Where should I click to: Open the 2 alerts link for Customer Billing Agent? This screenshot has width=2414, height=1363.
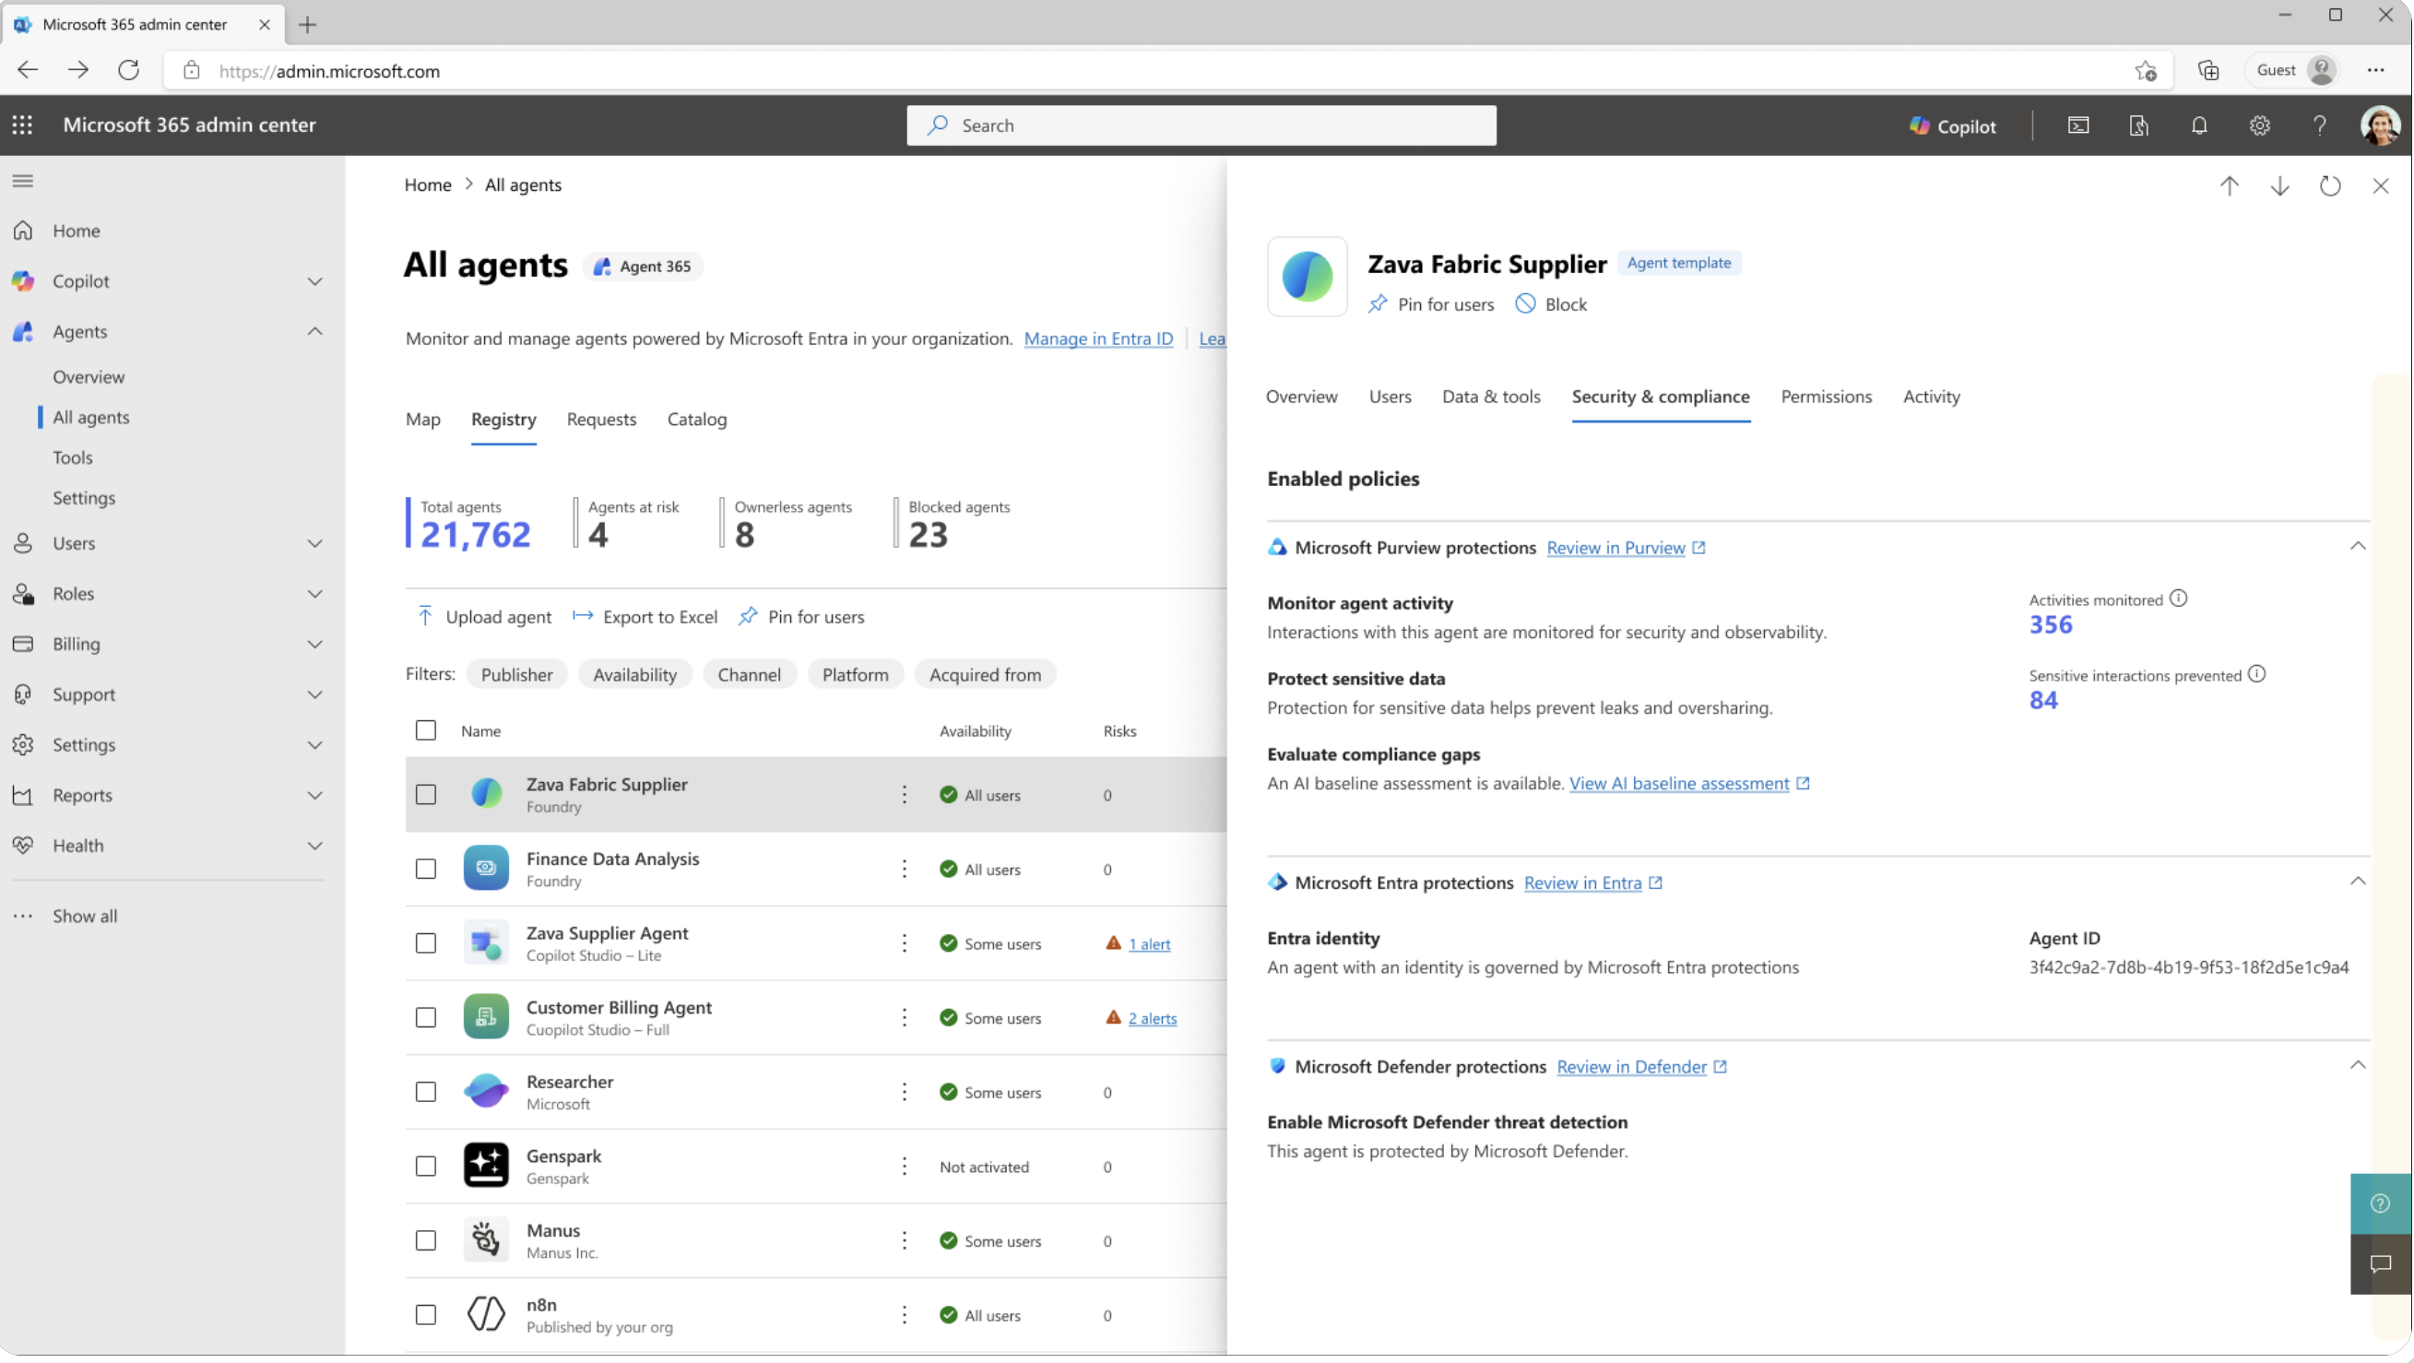tap(1153, 1019)
